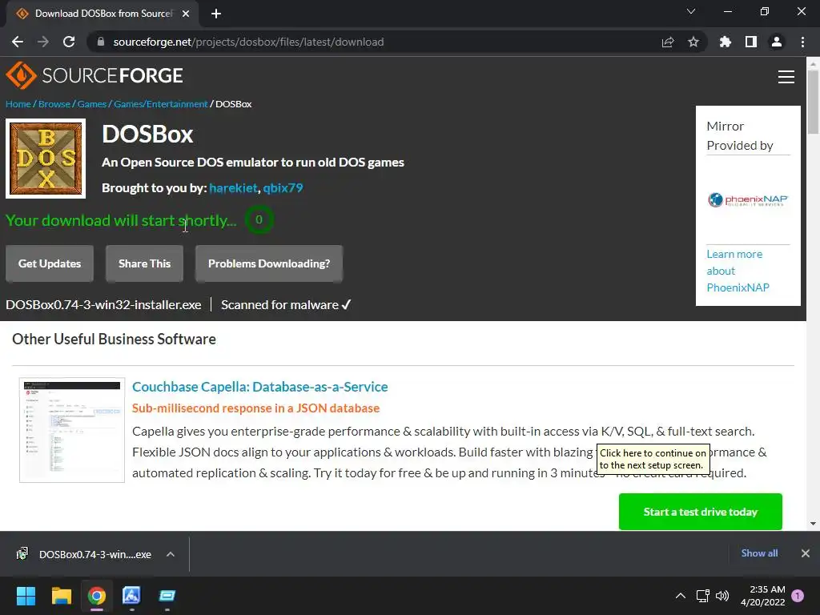Click DOSBox0.74-3-win32-installer.exe file name text
This screenshot has height=615, width=820.
pos(103,305)
